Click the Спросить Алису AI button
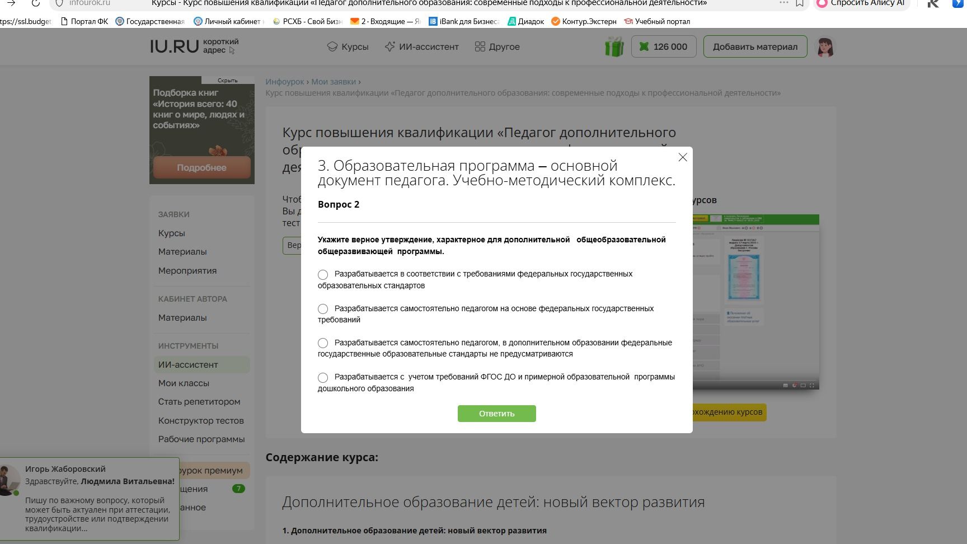 point(861,3)
